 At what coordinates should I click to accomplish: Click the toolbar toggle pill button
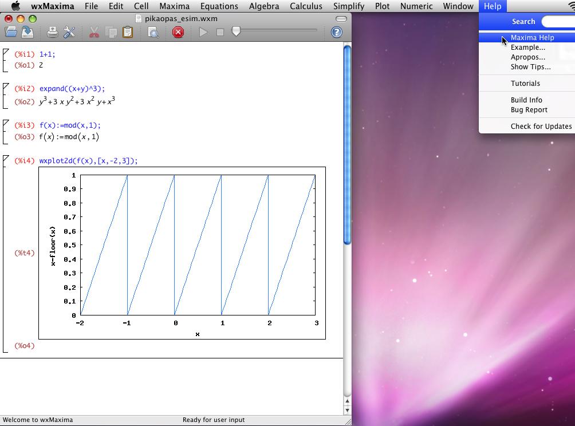(341, 19)
